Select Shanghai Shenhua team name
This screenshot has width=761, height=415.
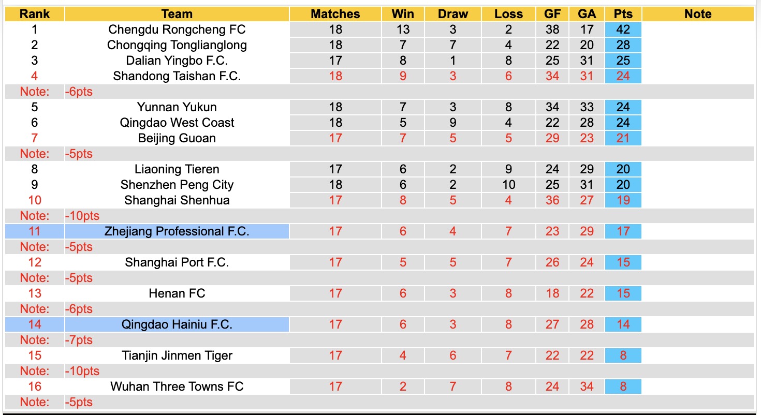tap(177, 200)
